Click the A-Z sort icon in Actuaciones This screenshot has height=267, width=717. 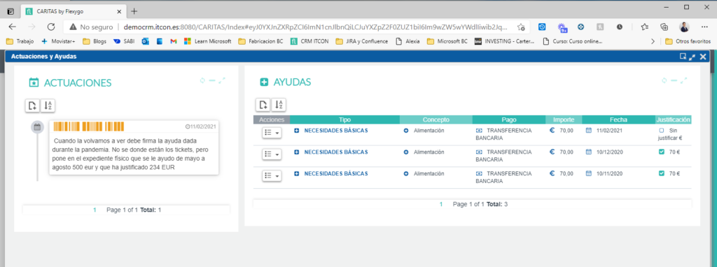(x=48, y=106)
